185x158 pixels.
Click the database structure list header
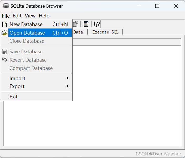pyautogui.click(x=127, y=42)
